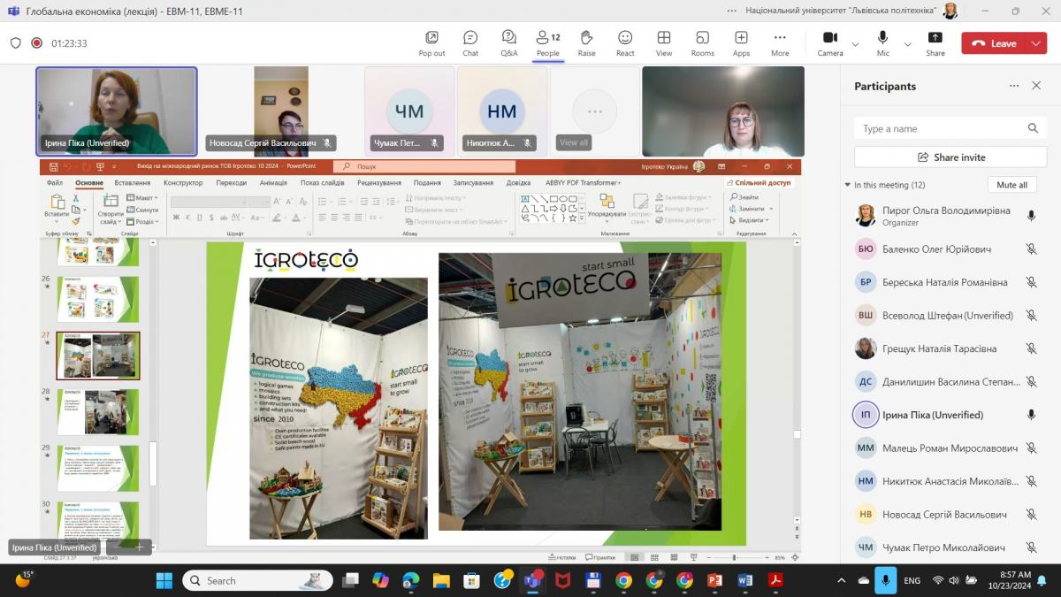Viewport: 1061px width, 597px height.
Task: Click the Share screen icon
Action: click(x=935, y=42)
